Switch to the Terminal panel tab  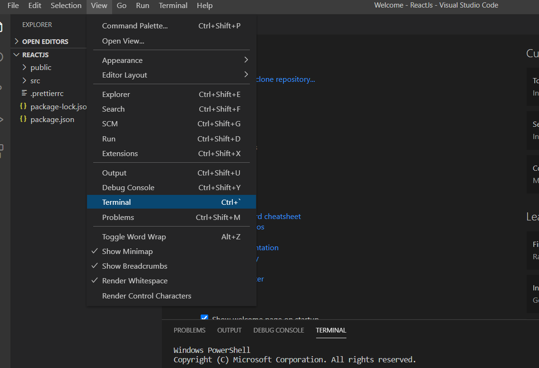331,330
